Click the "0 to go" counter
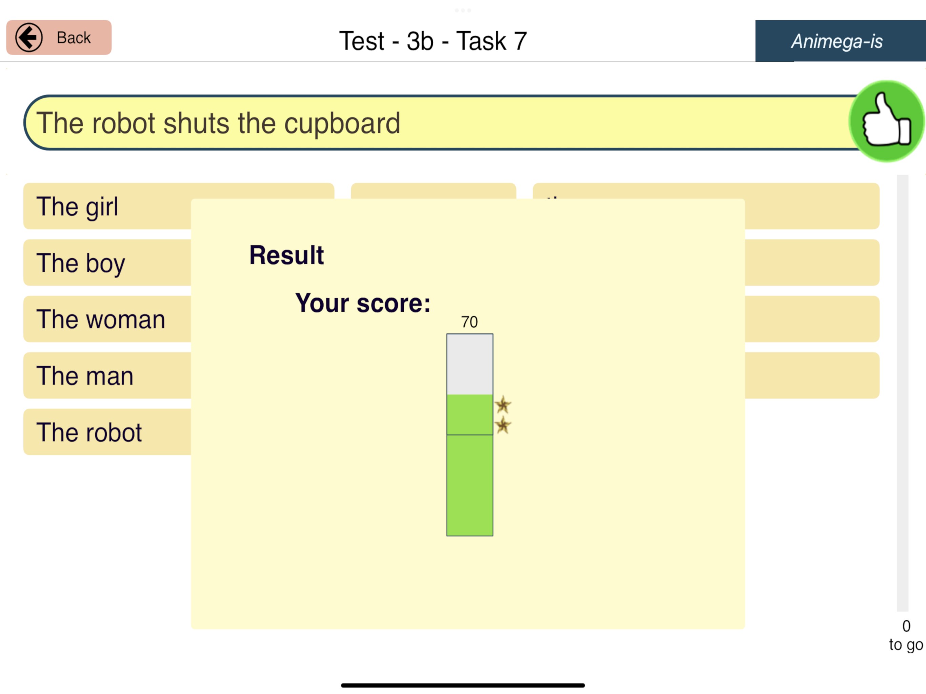Image resolution: width=926 pixels, height=694 pixels. [x=905, y=635]
